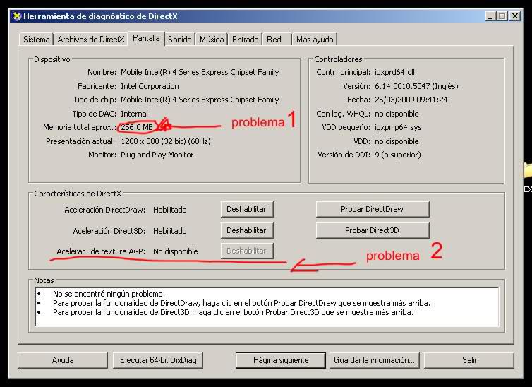This screenshot has height=387, width=532.
Task: Click the DirectX title bar icon
Action: (17, 16)
